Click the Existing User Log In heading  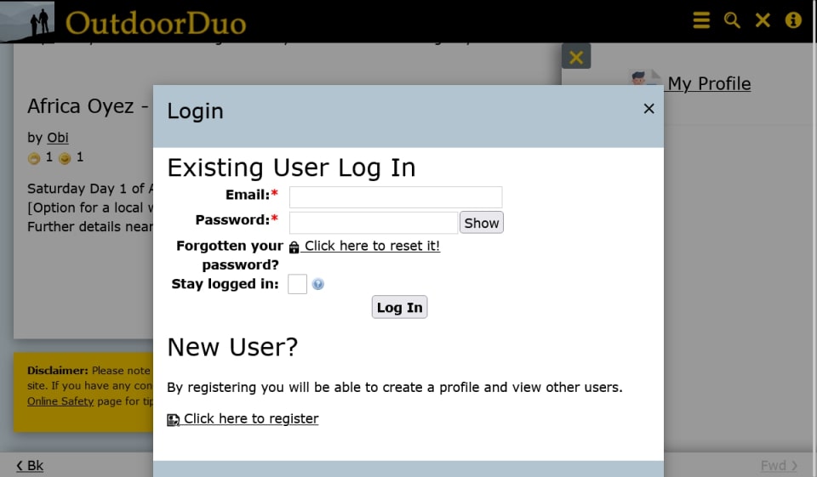(x=291, y=168)
